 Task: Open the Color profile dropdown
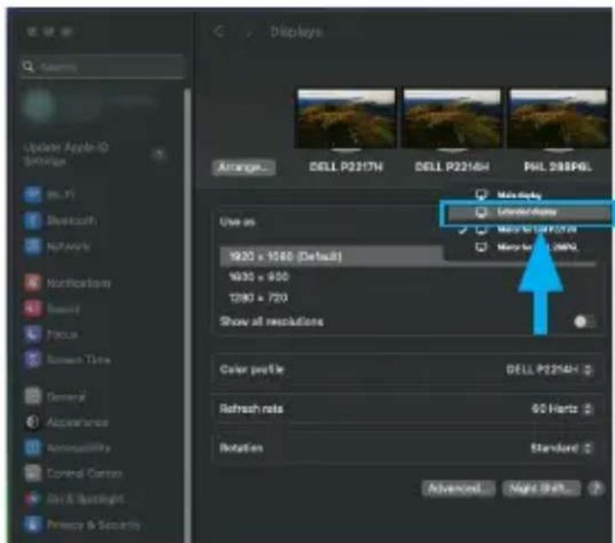coord(549,369)
